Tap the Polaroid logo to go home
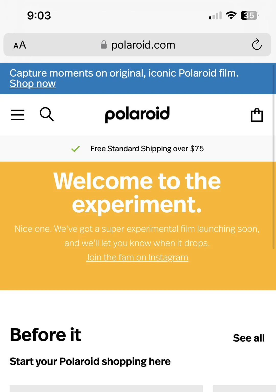276x392 pixels. coord(137,114)
